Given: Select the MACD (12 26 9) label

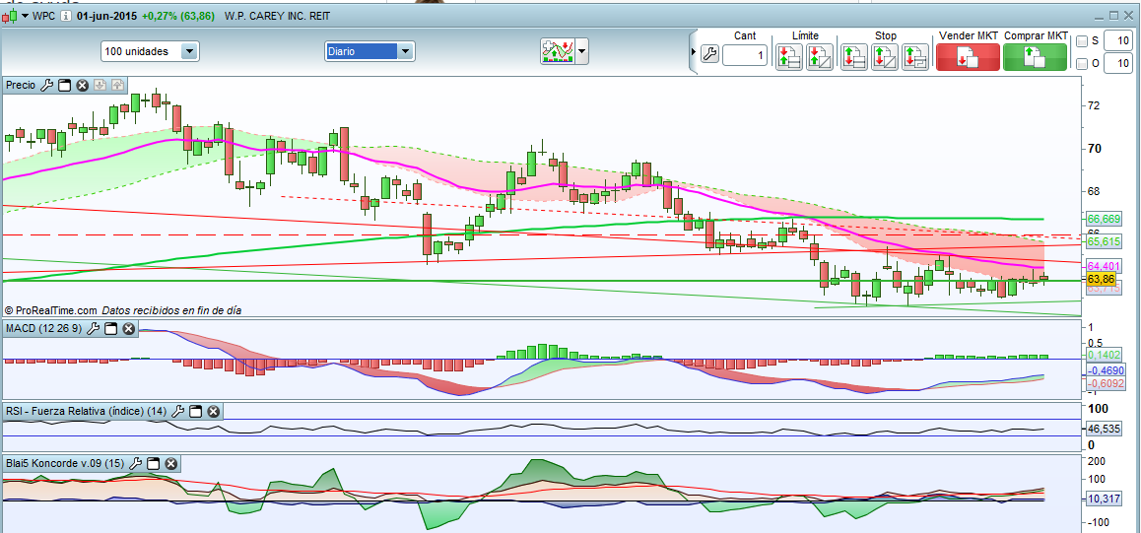Looking at the screenshot, I should (43, 329).
